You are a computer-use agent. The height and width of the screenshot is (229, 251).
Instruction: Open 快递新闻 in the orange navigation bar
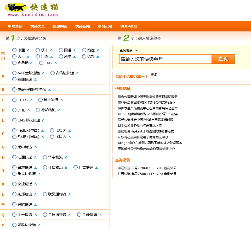[x=83, y=26]
